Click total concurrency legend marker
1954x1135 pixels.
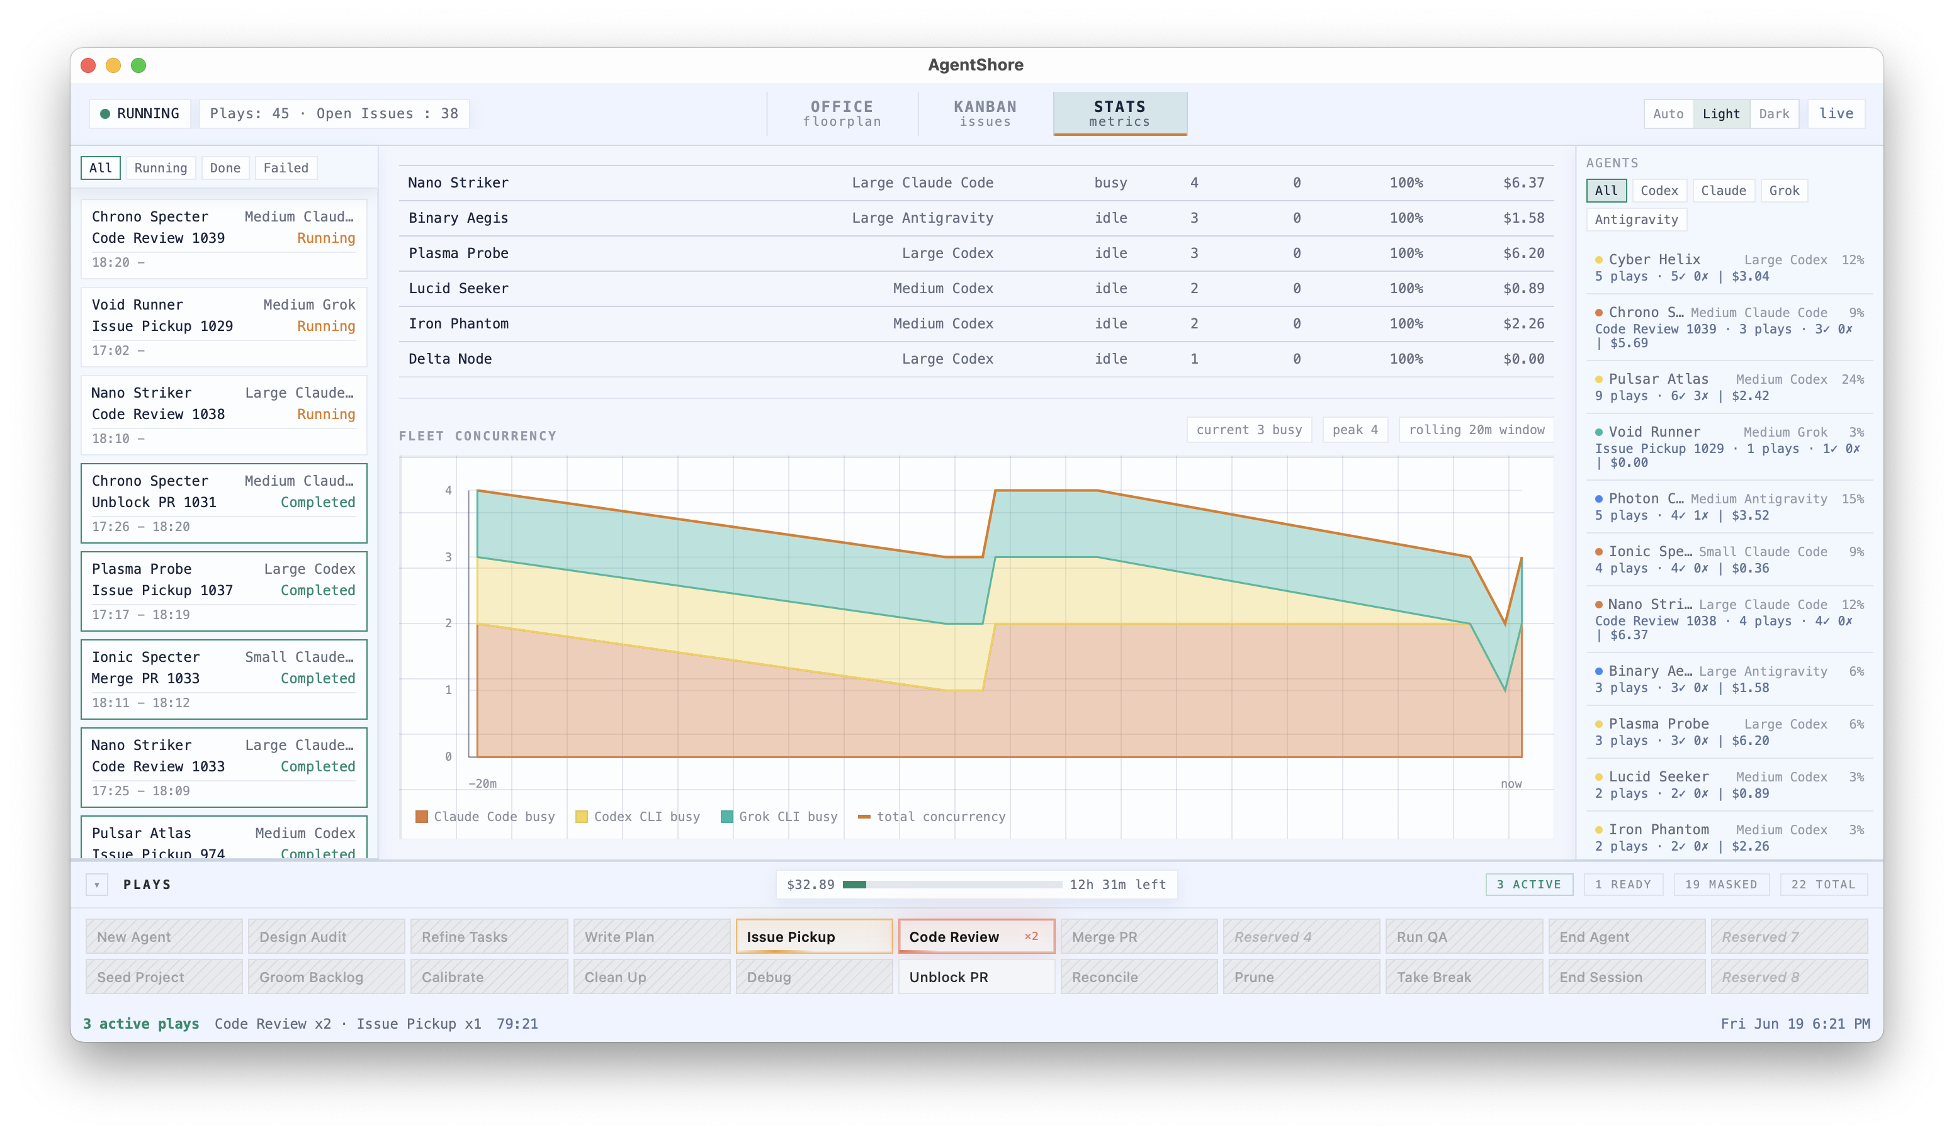point(864,817)
